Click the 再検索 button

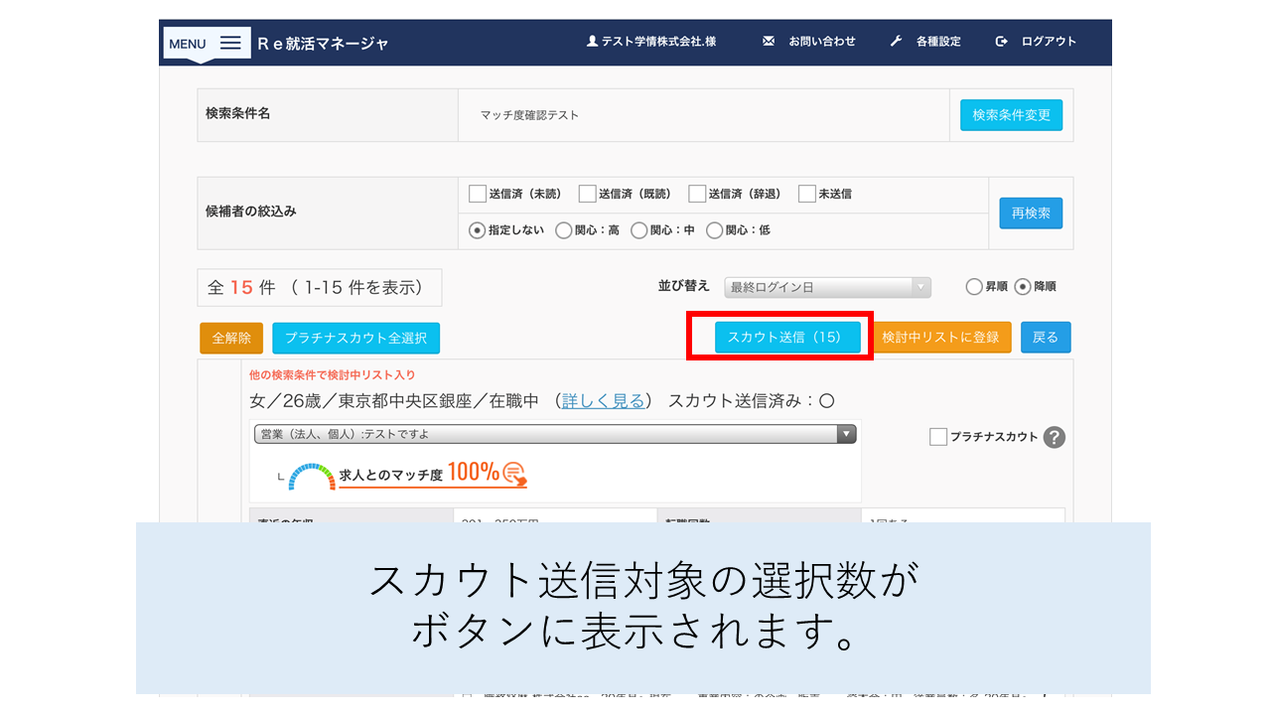pos(1031,214)
